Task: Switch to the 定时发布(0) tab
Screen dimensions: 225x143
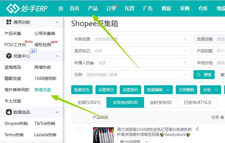Action: tap(161, 102)
